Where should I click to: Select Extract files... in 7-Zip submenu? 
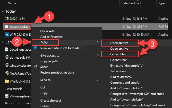click(x=119, y=54)
